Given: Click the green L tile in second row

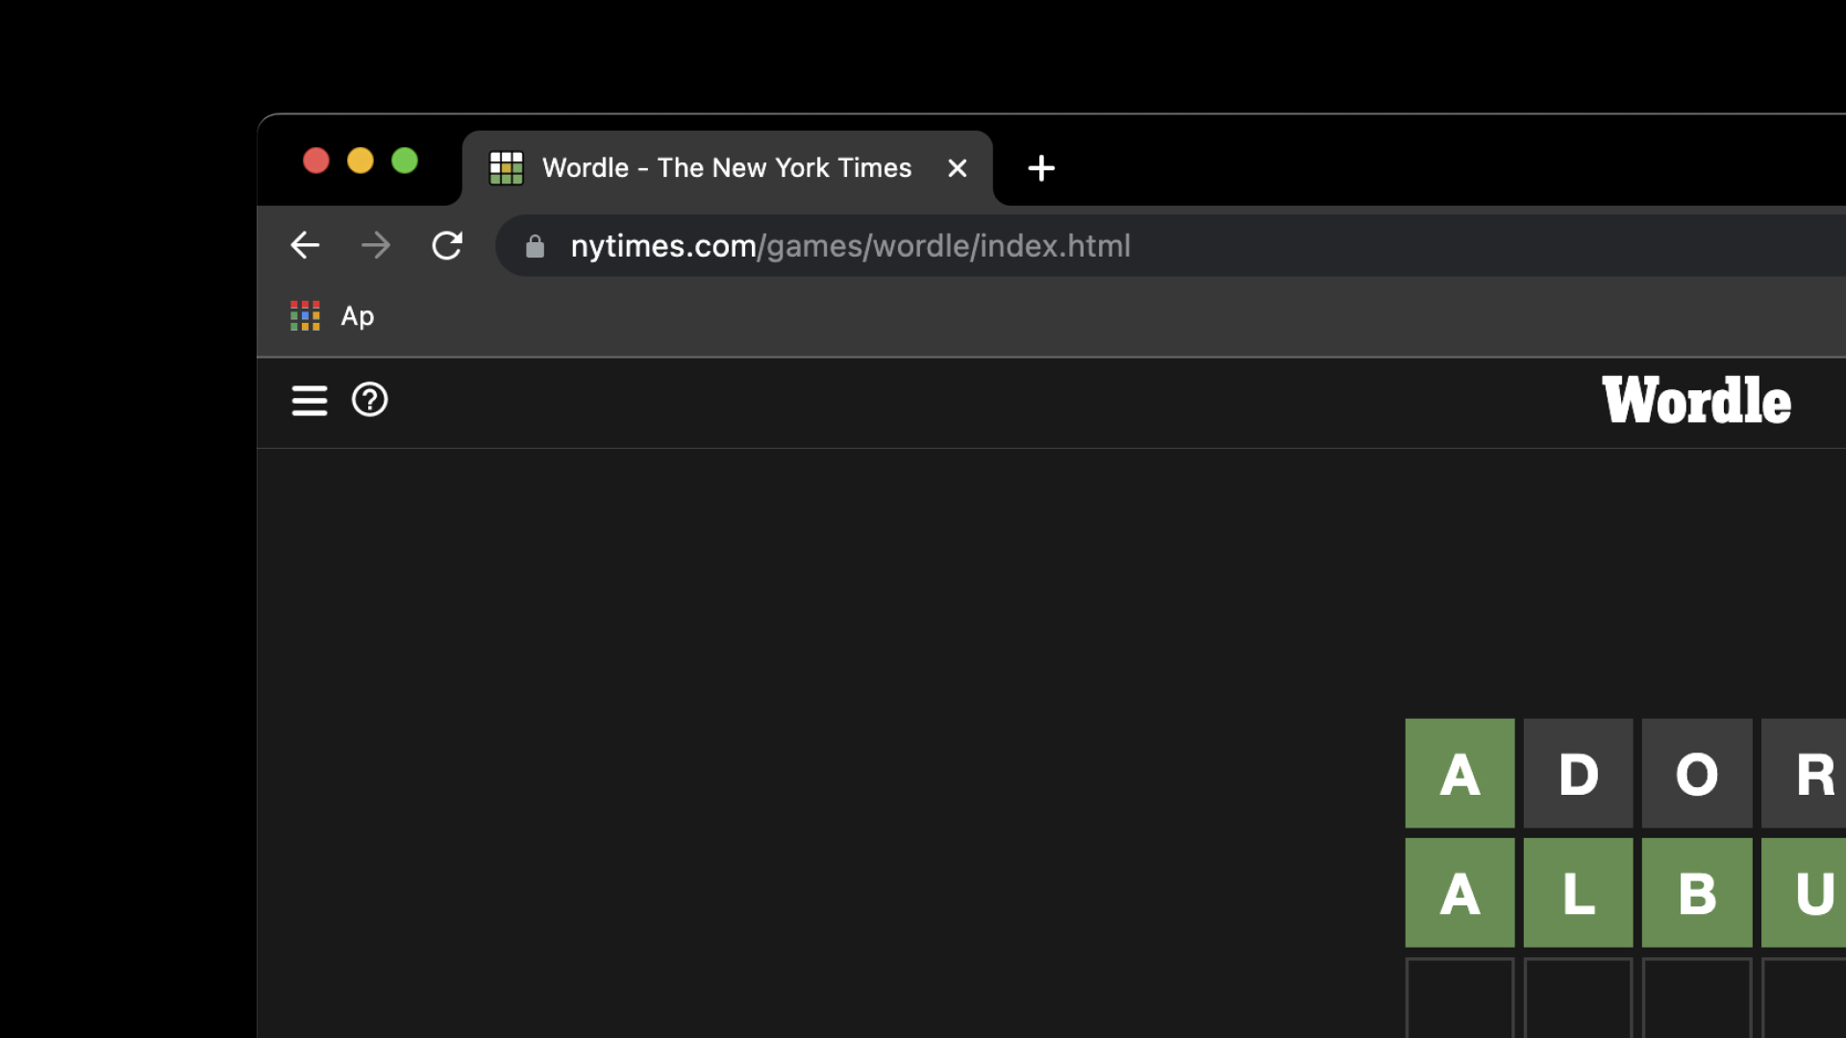Looking at the screenshot, I should click(x=1578, y=893).
